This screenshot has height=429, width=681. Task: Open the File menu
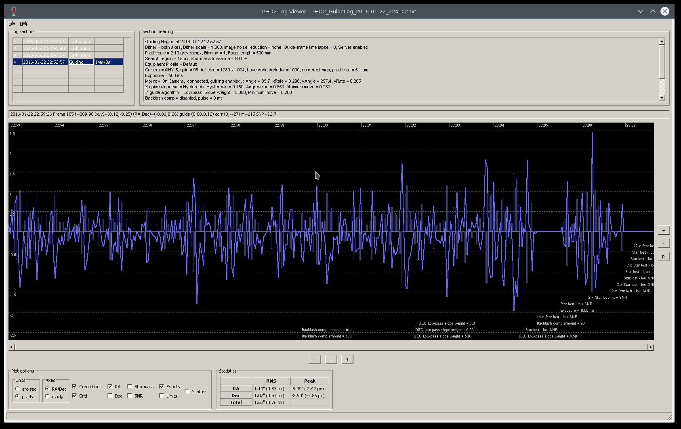pyautogui.click(x=12, y=23)
